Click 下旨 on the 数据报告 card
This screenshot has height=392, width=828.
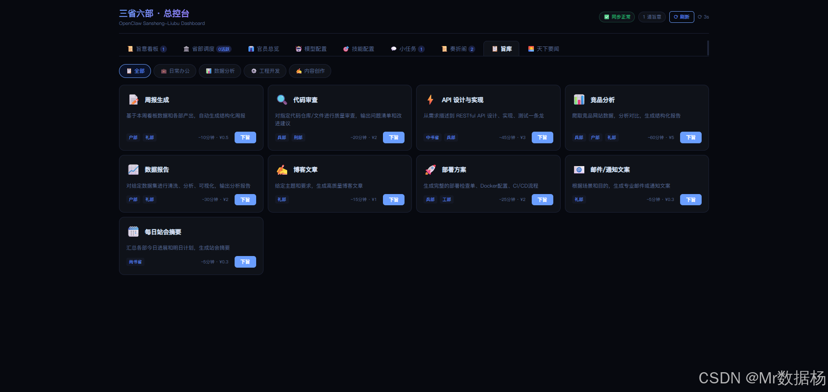point(245,200)
